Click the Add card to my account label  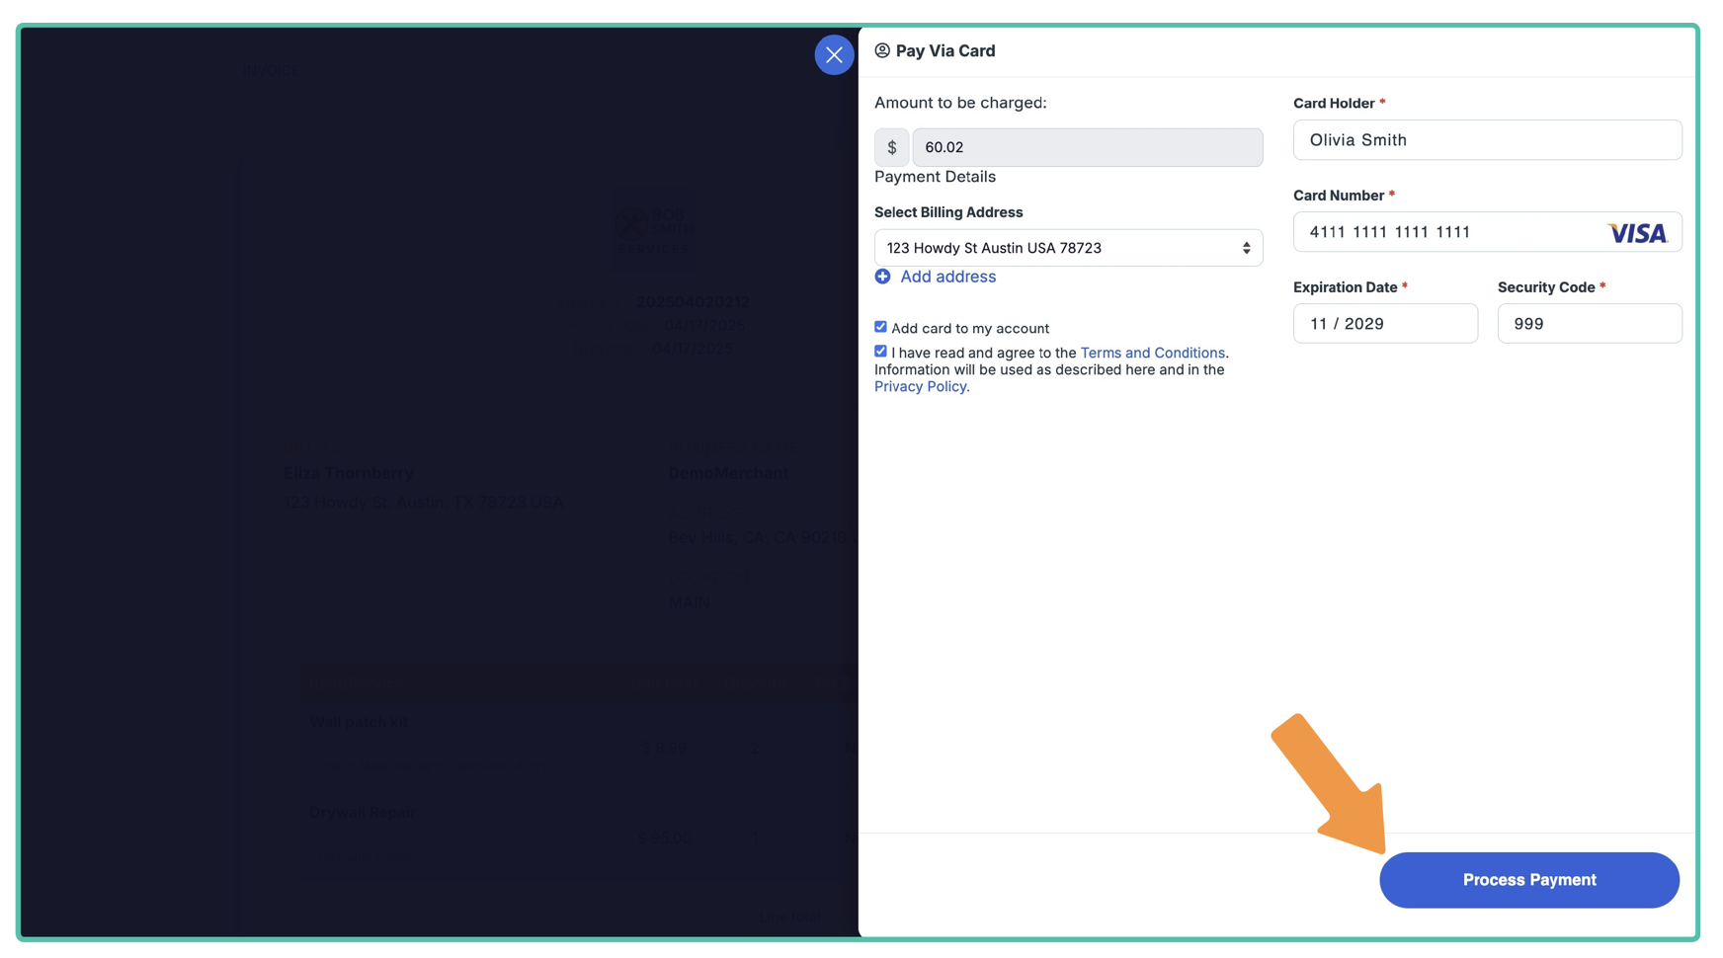tap(969, 328)
